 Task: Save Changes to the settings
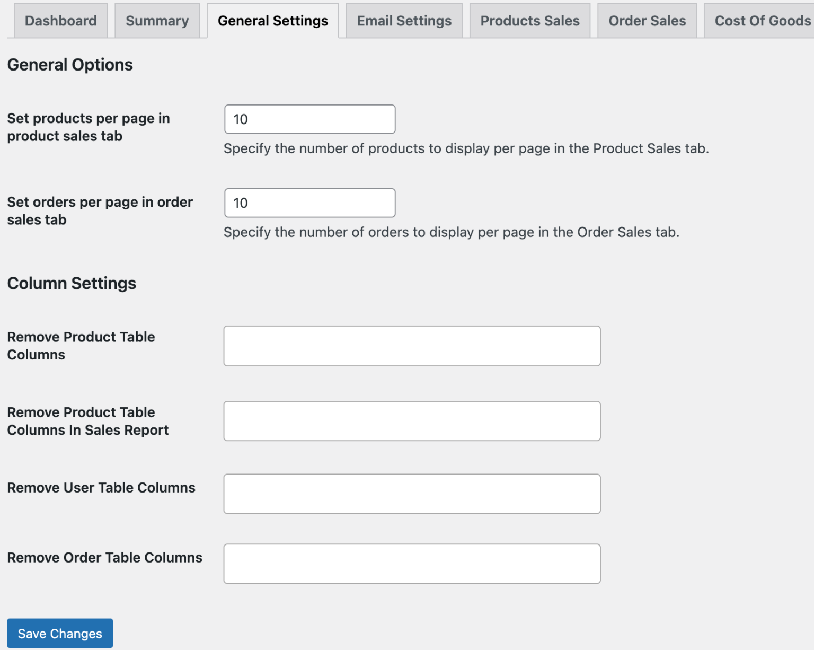[x=60, y=634]
